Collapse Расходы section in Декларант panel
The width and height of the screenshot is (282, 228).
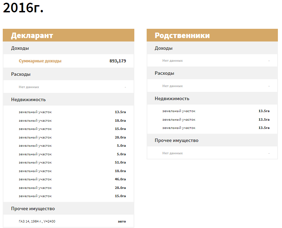21,74
